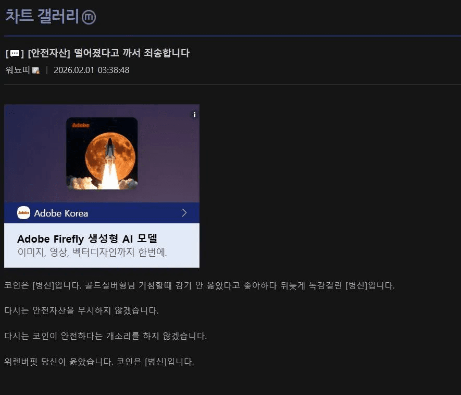Click the ad description 이미지, 영상, 벡터디자인까지 한번에
The image size is (461, 395).
tap(92, 252)
